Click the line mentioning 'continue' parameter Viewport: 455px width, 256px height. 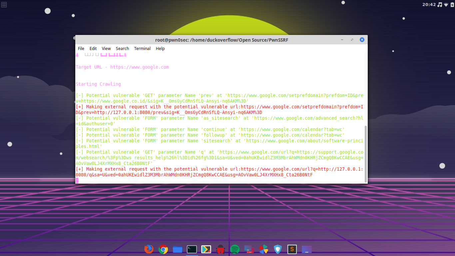pos(210,129)
